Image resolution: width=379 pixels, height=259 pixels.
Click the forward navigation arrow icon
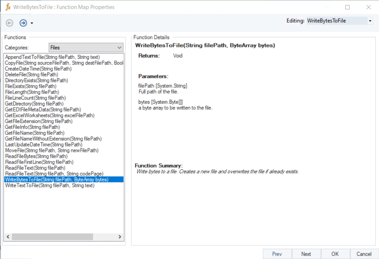[23, 23]
